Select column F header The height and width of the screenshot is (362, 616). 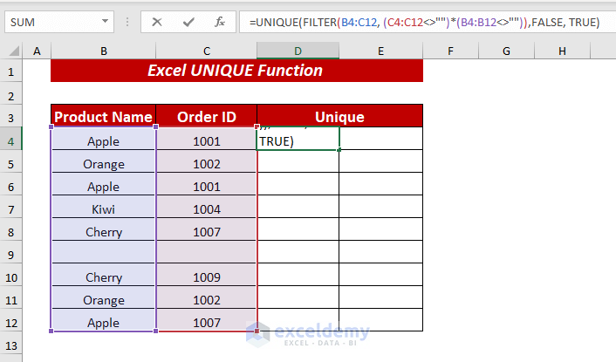(x=450, y=51)
